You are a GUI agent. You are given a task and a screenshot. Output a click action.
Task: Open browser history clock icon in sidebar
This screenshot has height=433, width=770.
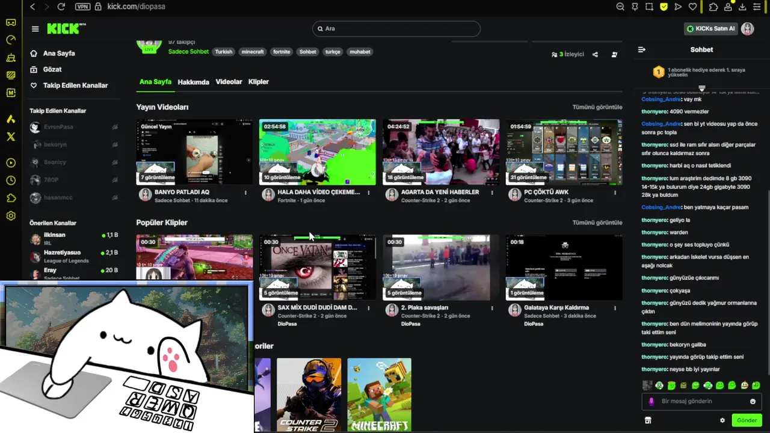pos(11,180)
